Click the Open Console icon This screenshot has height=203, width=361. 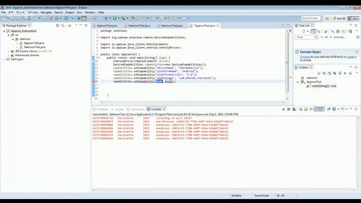342,109
